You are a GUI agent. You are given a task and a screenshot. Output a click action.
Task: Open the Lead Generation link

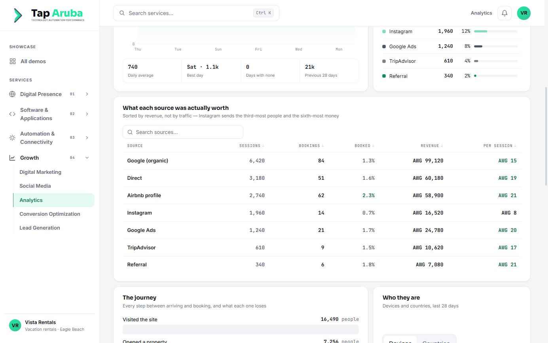[40, 228]
